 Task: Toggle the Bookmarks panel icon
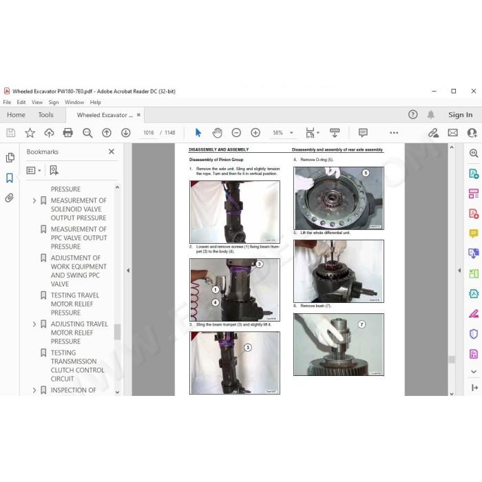[x=10, y=178]
